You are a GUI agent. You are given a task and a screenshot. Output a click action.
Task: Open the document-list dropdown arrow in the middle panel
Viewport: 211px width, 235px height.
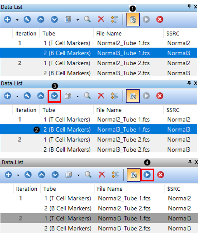point(78,96)
